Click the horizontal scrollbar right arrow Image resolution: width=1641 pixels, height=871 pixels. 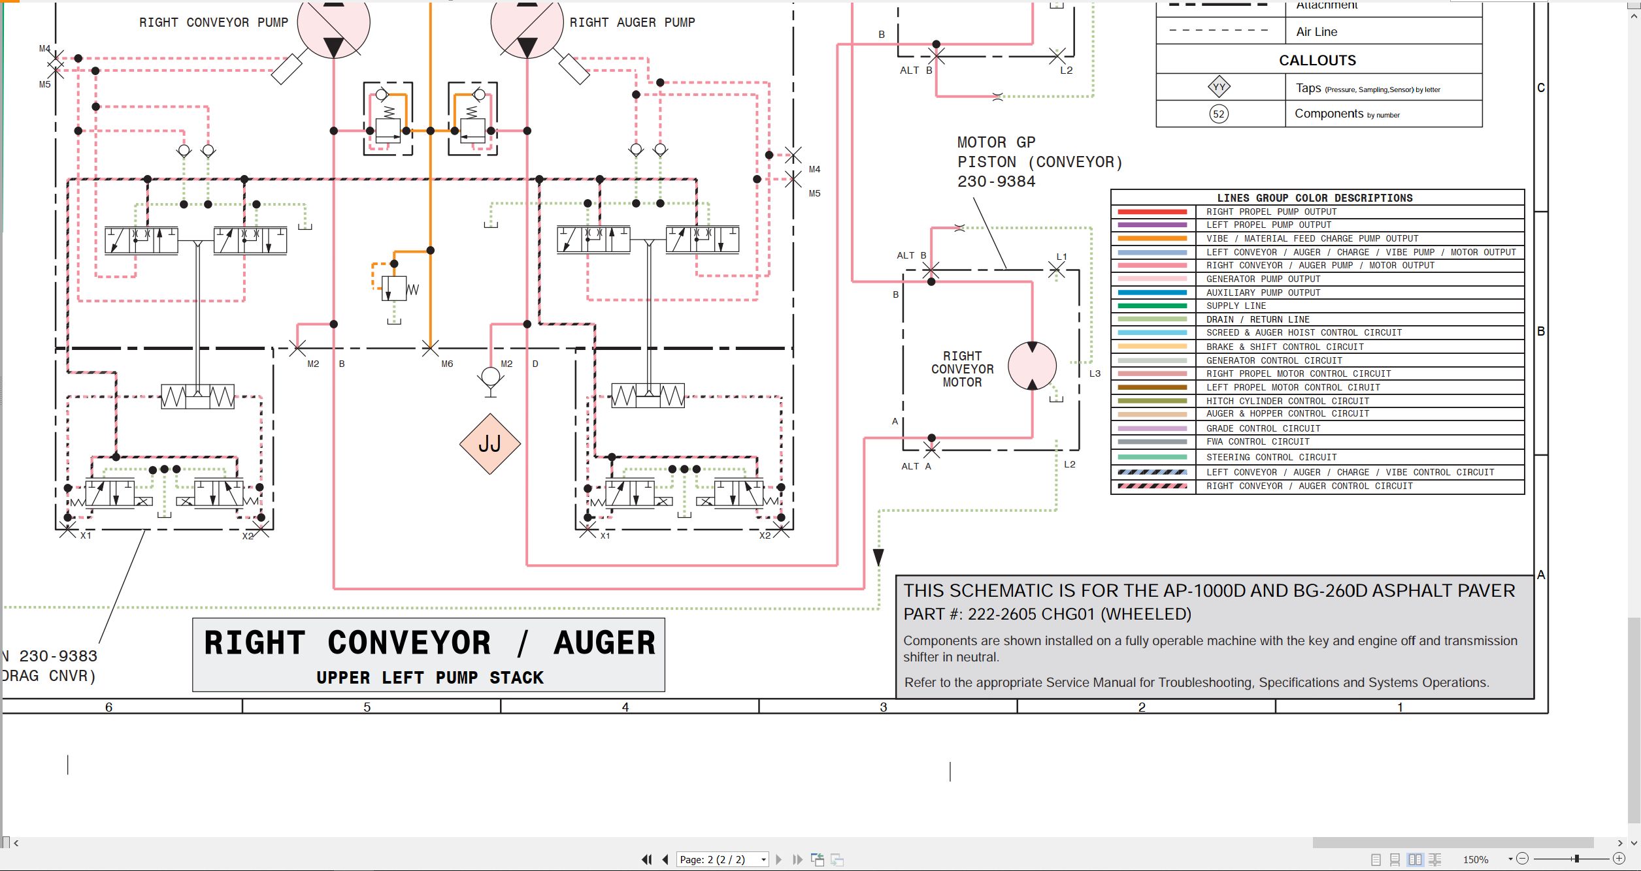(x=1620, y=843)
